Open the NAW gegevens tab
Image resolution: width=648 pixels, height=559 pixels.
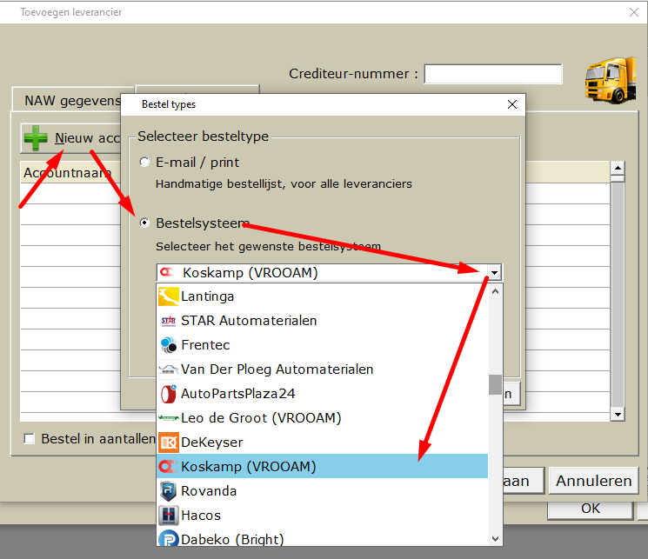point(73,100)
